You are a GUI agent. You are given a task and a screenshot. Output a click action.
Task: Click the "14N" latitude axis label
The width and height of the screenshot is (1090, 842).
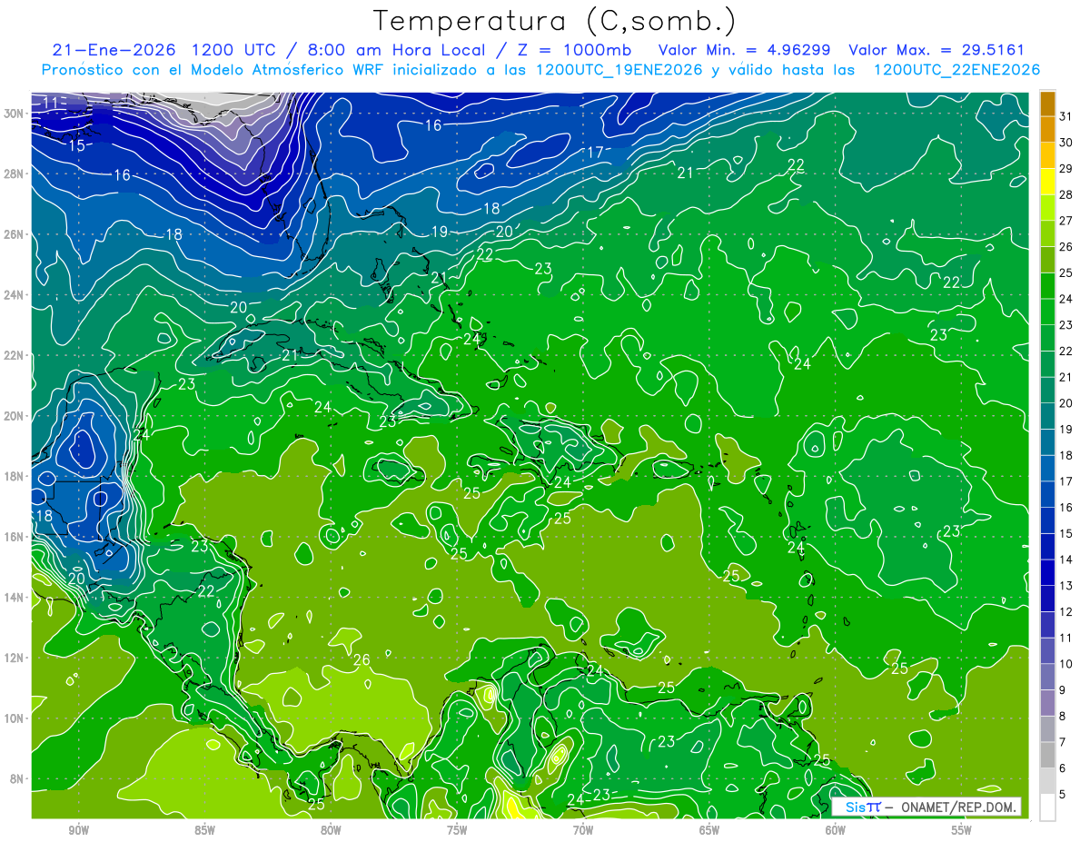click(x=15, y=597)
